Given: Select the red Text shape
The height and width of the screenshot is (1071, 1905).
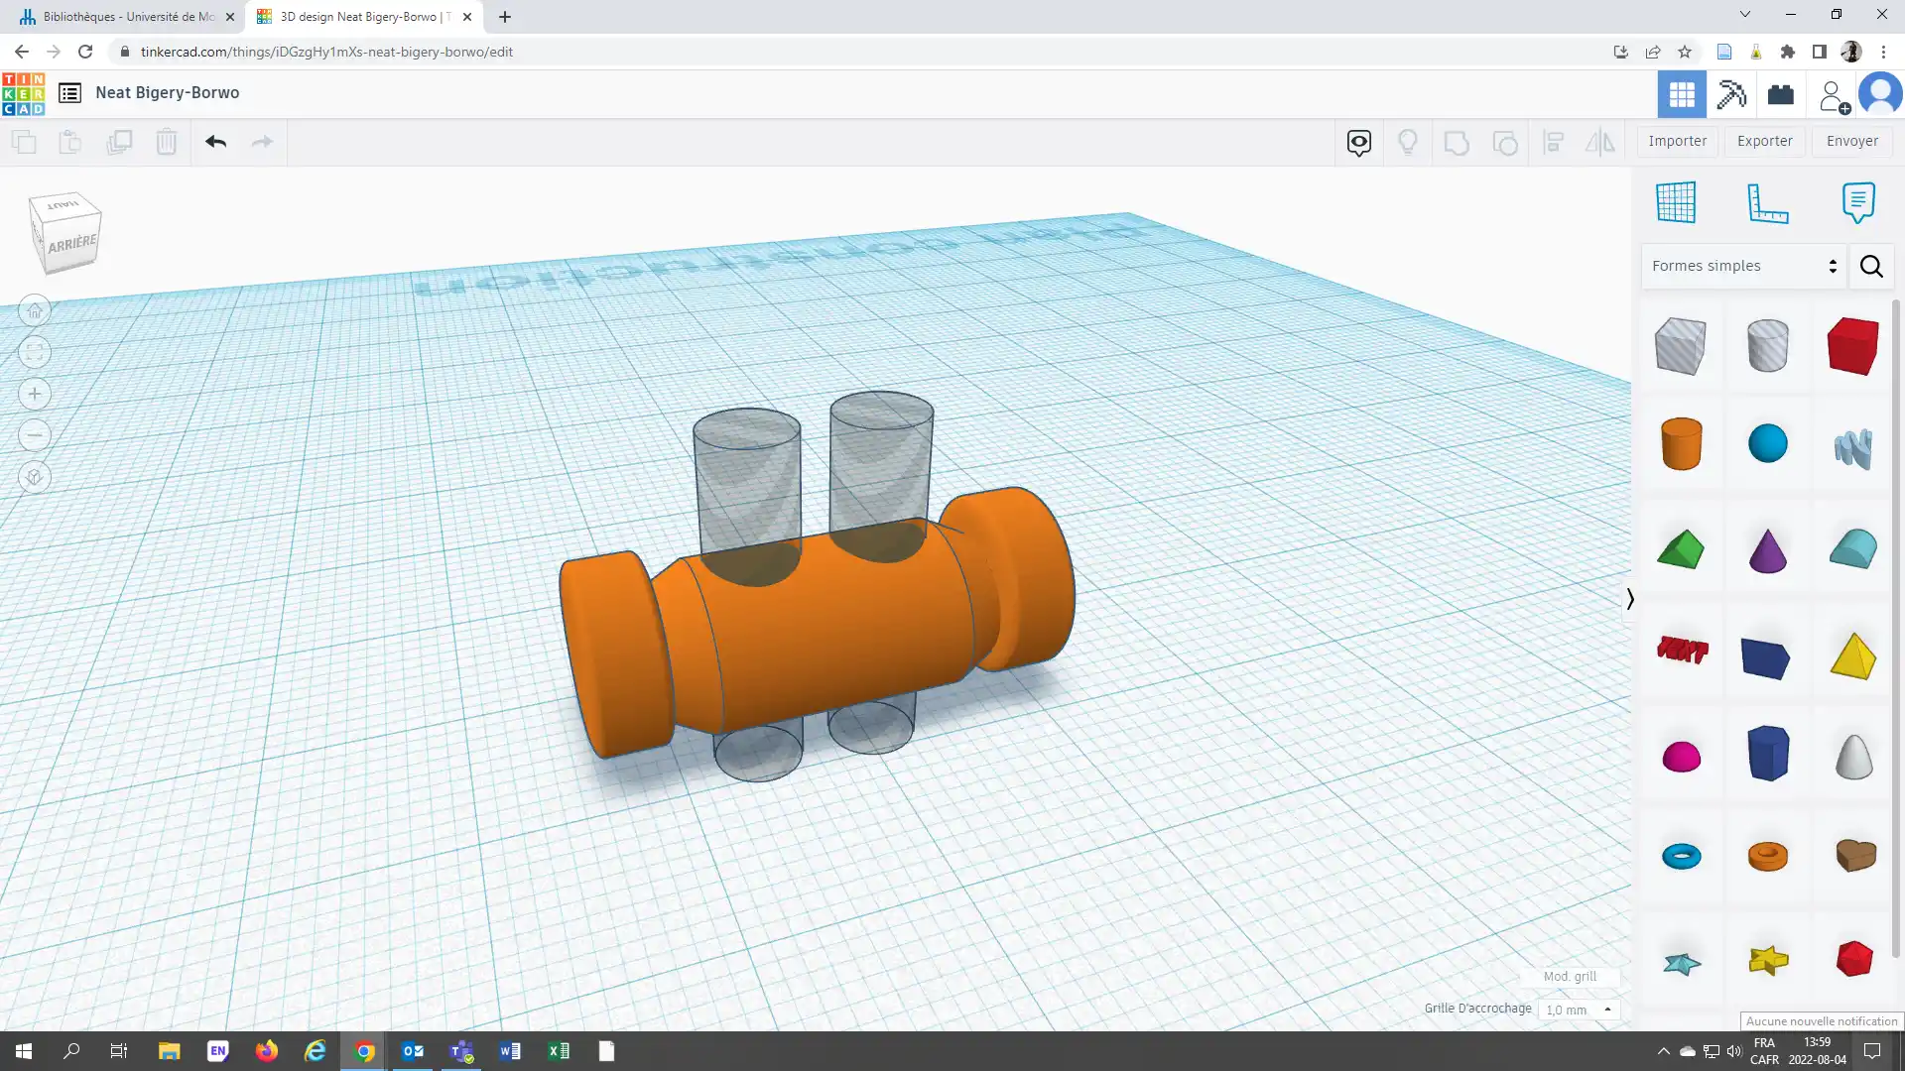Looking at the screenshot, I should 1682,650.
